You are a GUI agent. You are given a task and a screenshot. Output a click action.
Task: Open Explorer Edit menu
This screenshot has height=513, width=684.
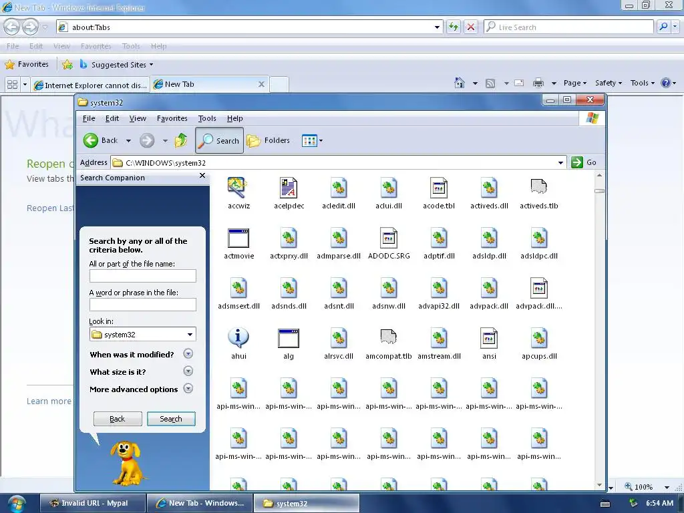(x=112, y=118)
